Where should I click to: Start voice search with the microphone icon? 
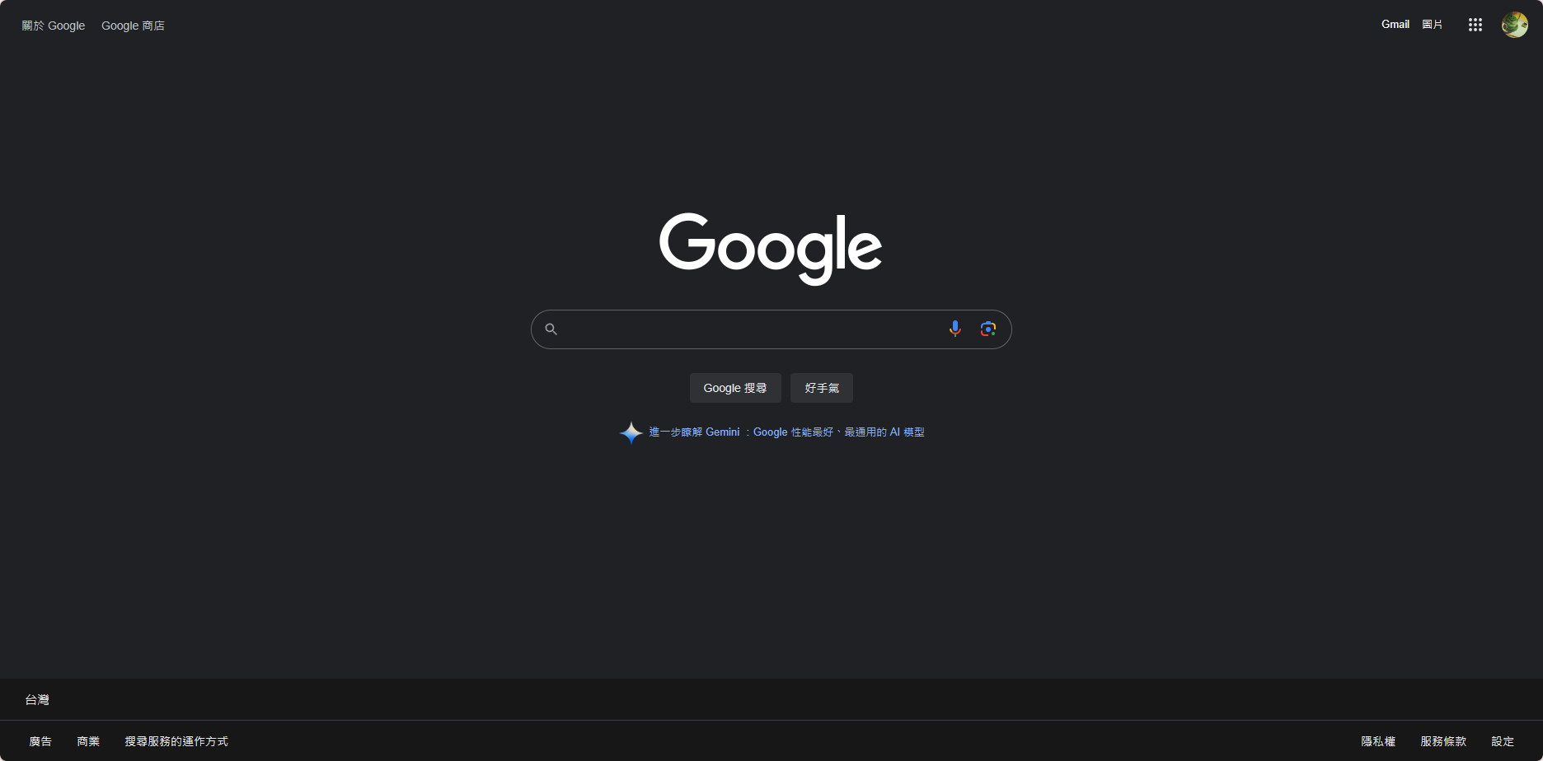pyautogui.click(x=954, y=329)
